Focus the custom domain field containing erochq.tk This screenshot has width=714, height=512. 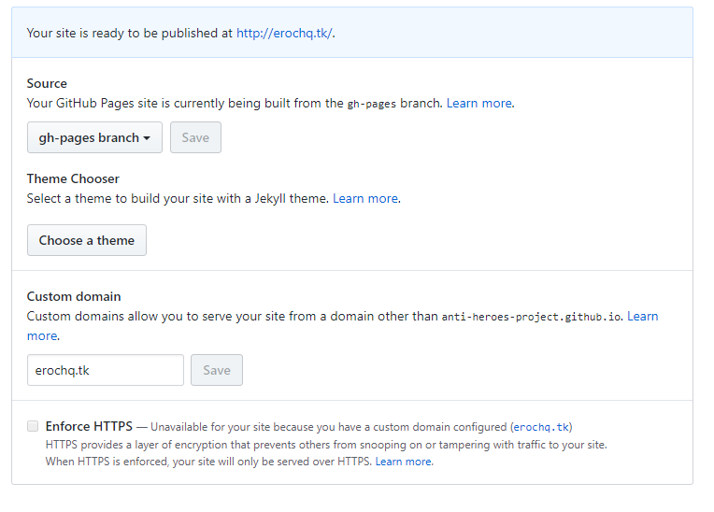pos(106,371)
